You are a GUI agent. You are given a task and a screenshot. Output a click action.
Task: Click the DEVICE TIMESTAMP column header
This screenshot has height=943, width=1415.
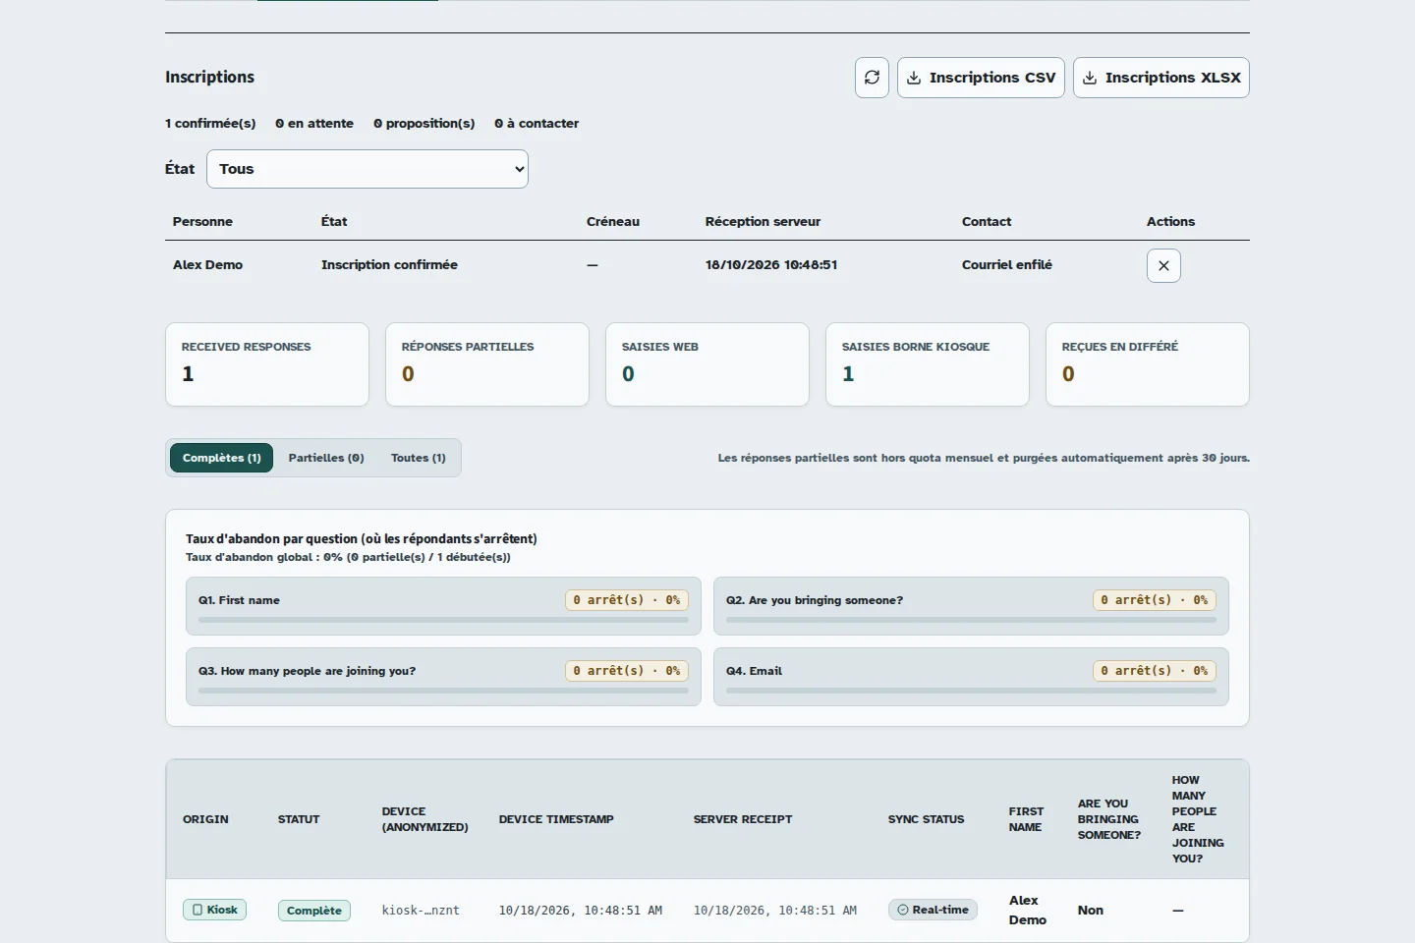[556, 819]
